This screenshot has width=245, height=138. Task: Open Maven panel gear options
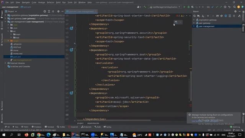coord(235,11)
